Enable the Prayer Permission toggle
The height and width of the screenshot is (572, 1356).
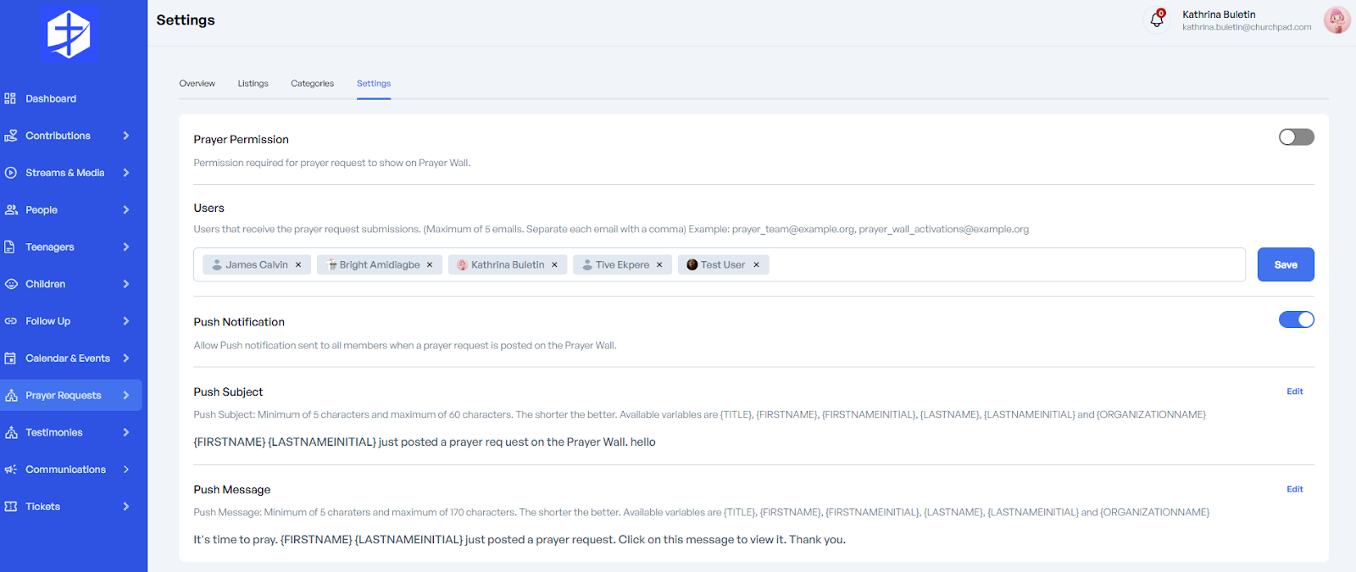pos(1296,137)
